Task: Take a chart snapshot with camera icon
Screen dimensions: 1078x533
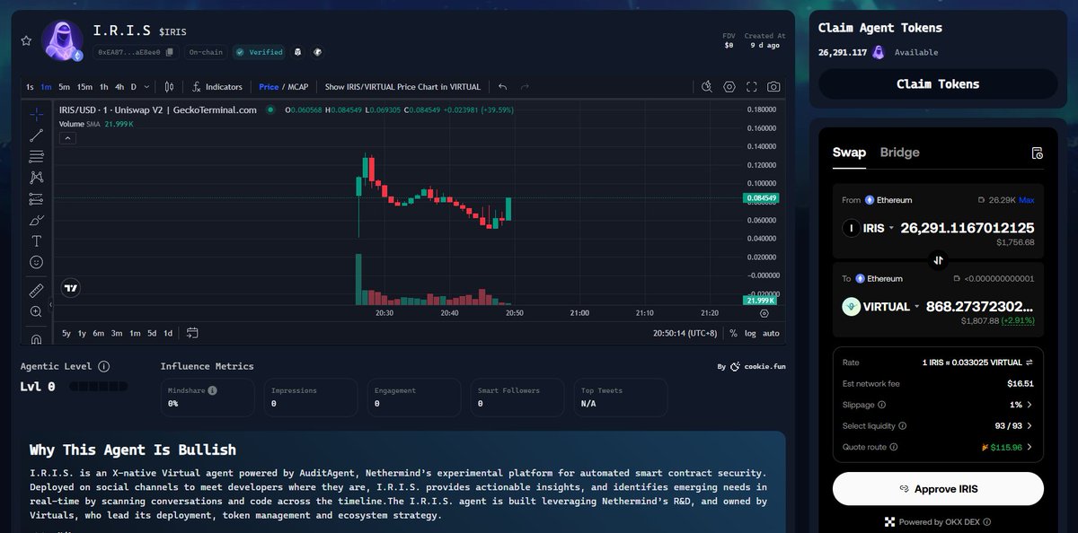Action: [773, 87]
